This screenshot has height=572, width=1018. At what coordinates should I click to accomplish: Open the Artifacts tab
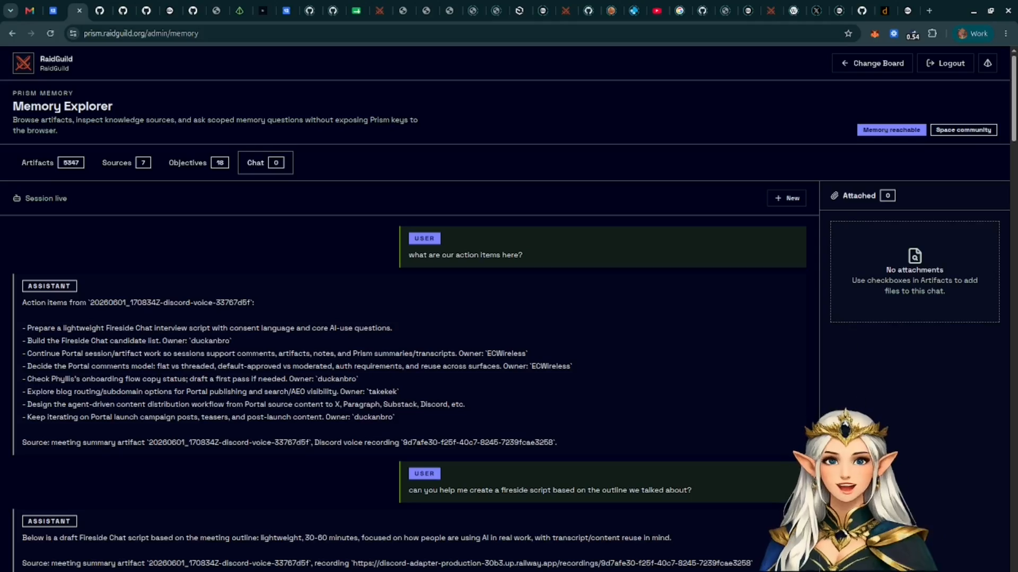pos(52,163)
